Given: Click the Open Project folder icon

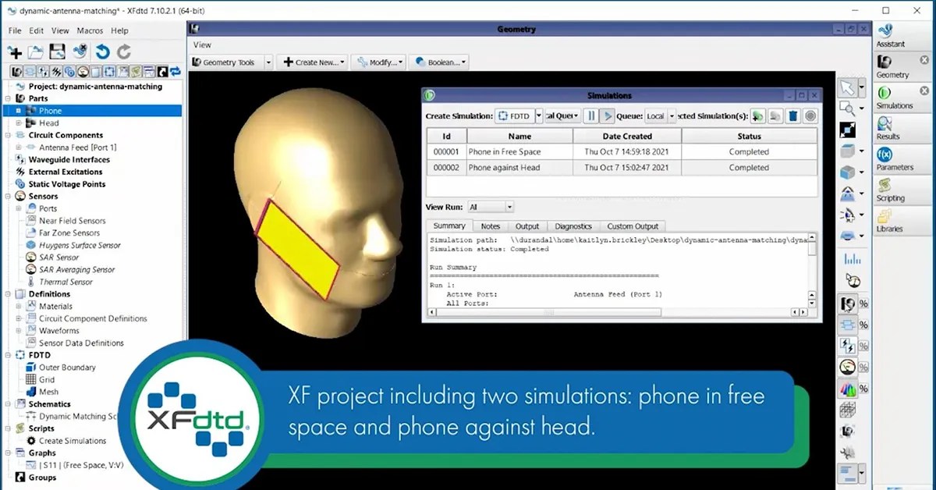Looking at the screenshot, I should [35, 53].
